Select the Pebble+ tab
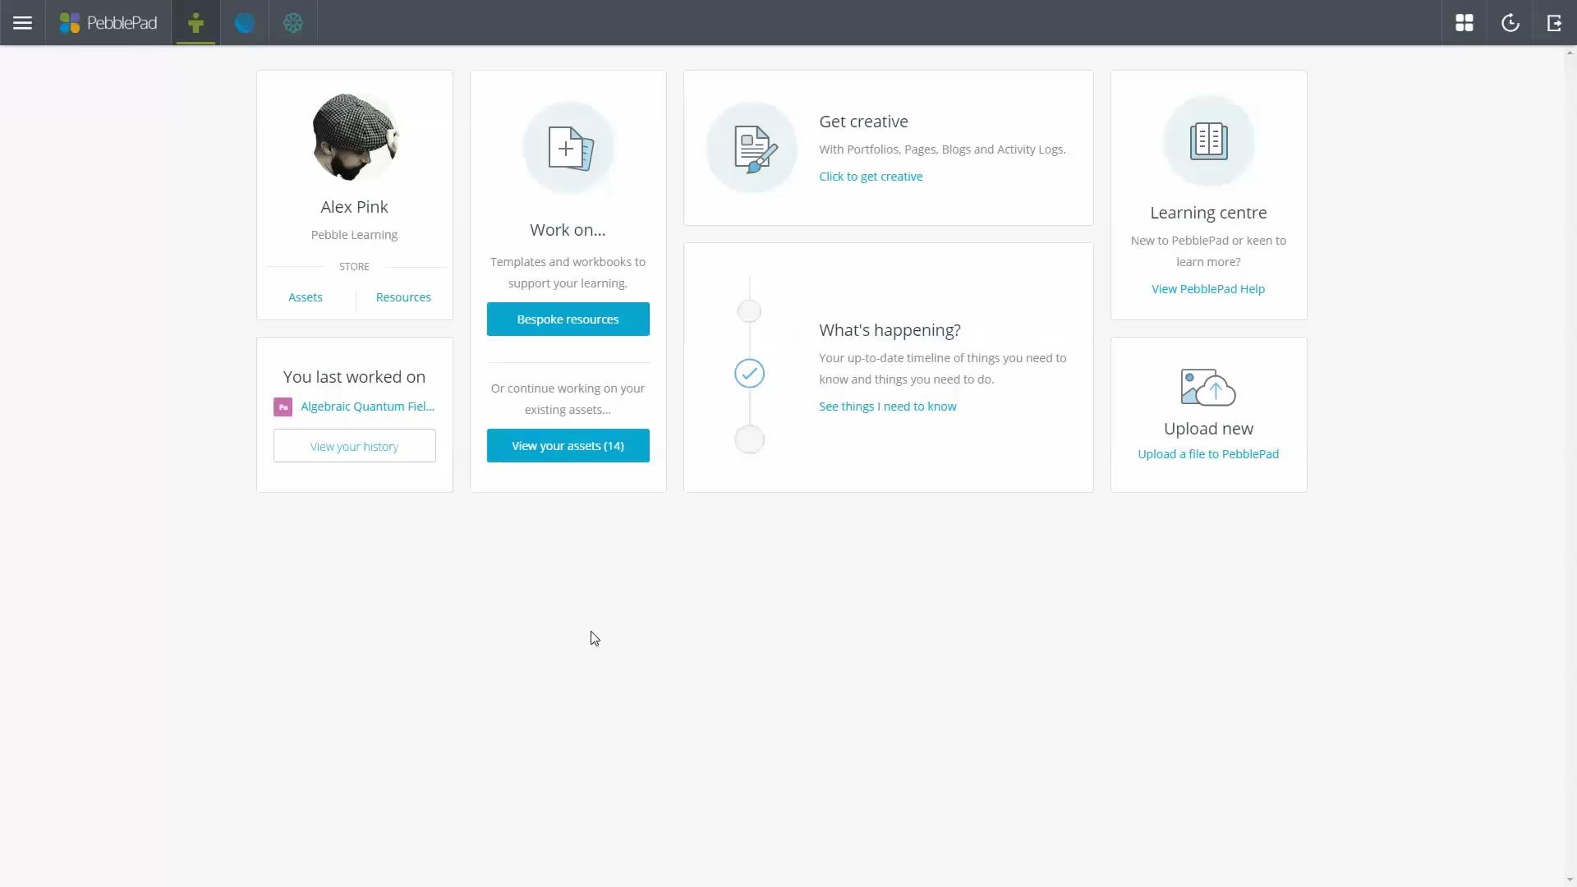1577x887 pixels. point(195,22)
